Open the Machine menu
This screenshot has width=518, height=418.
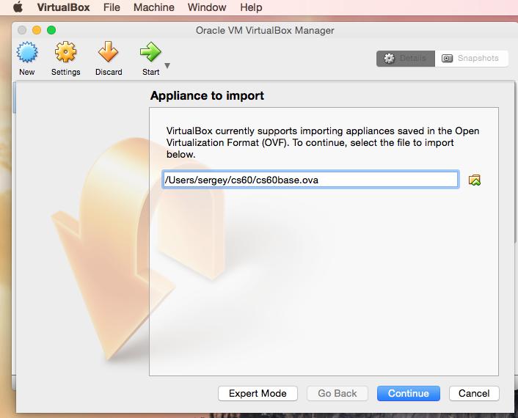(x=153, y=7)
